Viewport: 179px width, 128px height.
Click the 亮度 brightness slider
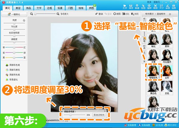click(14, 23)
